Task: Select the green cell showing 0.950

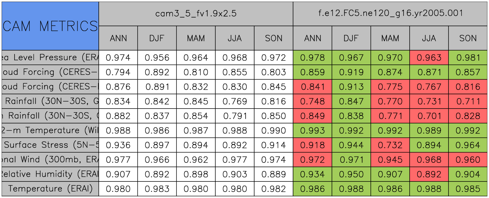Action: 351,174
